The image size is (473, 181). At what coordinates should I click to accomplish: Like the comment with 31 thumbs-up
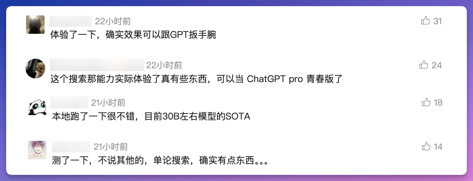pos(425,21)
